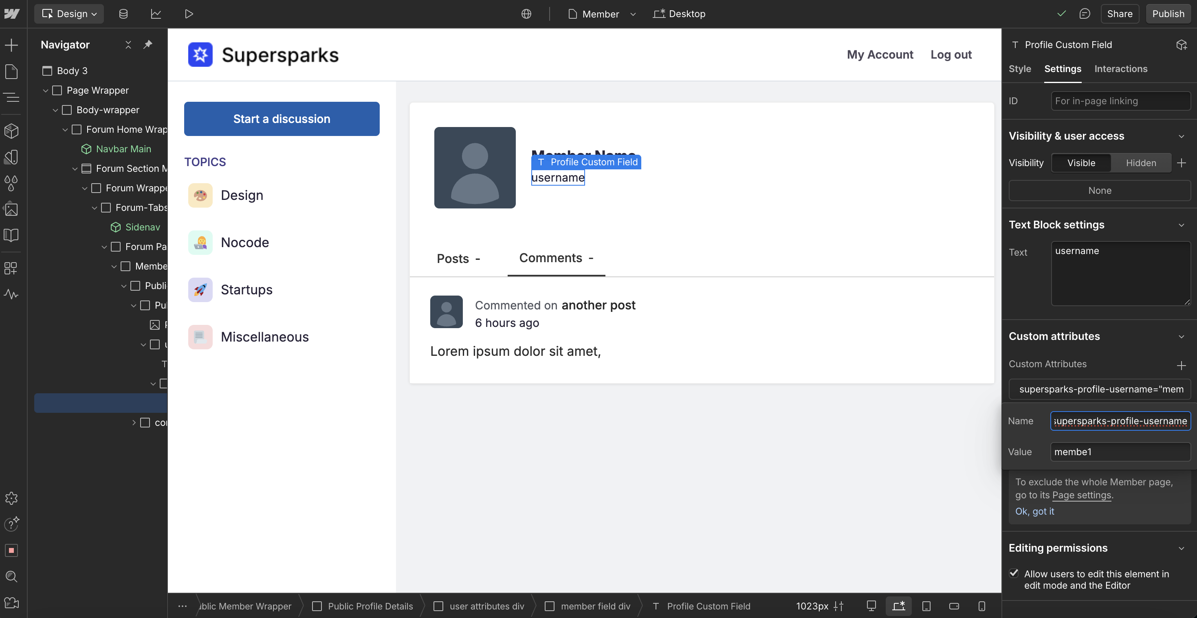Viewport: 1197px width, 618px height.
Task: Click the Publish button
Action: (1168, 14)
